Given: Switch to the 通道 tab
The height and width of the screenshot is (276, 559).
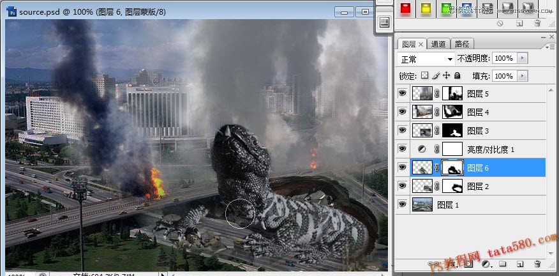Looking at the screenshot, I should (438, 44).
